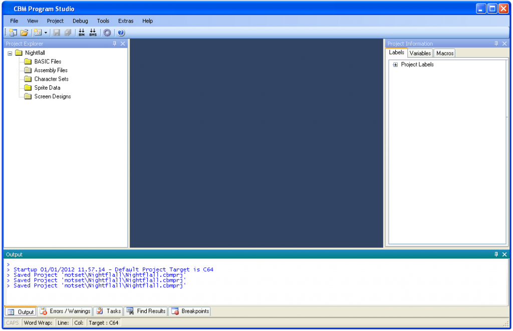Click the Open Project folder icon
513x331 pixels.
[x=24, y=33]
